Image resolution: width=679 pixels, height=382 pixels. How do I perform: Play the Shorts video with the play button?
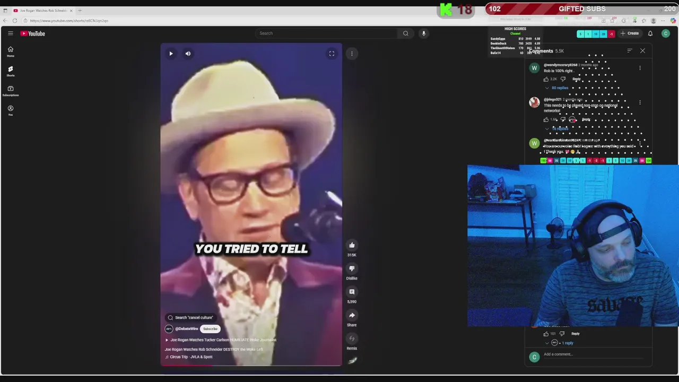coord(171,54)
